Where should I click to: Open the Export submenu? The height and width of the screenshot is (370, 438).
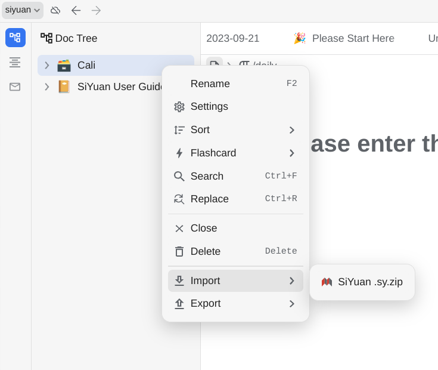(x=235, y=303)
